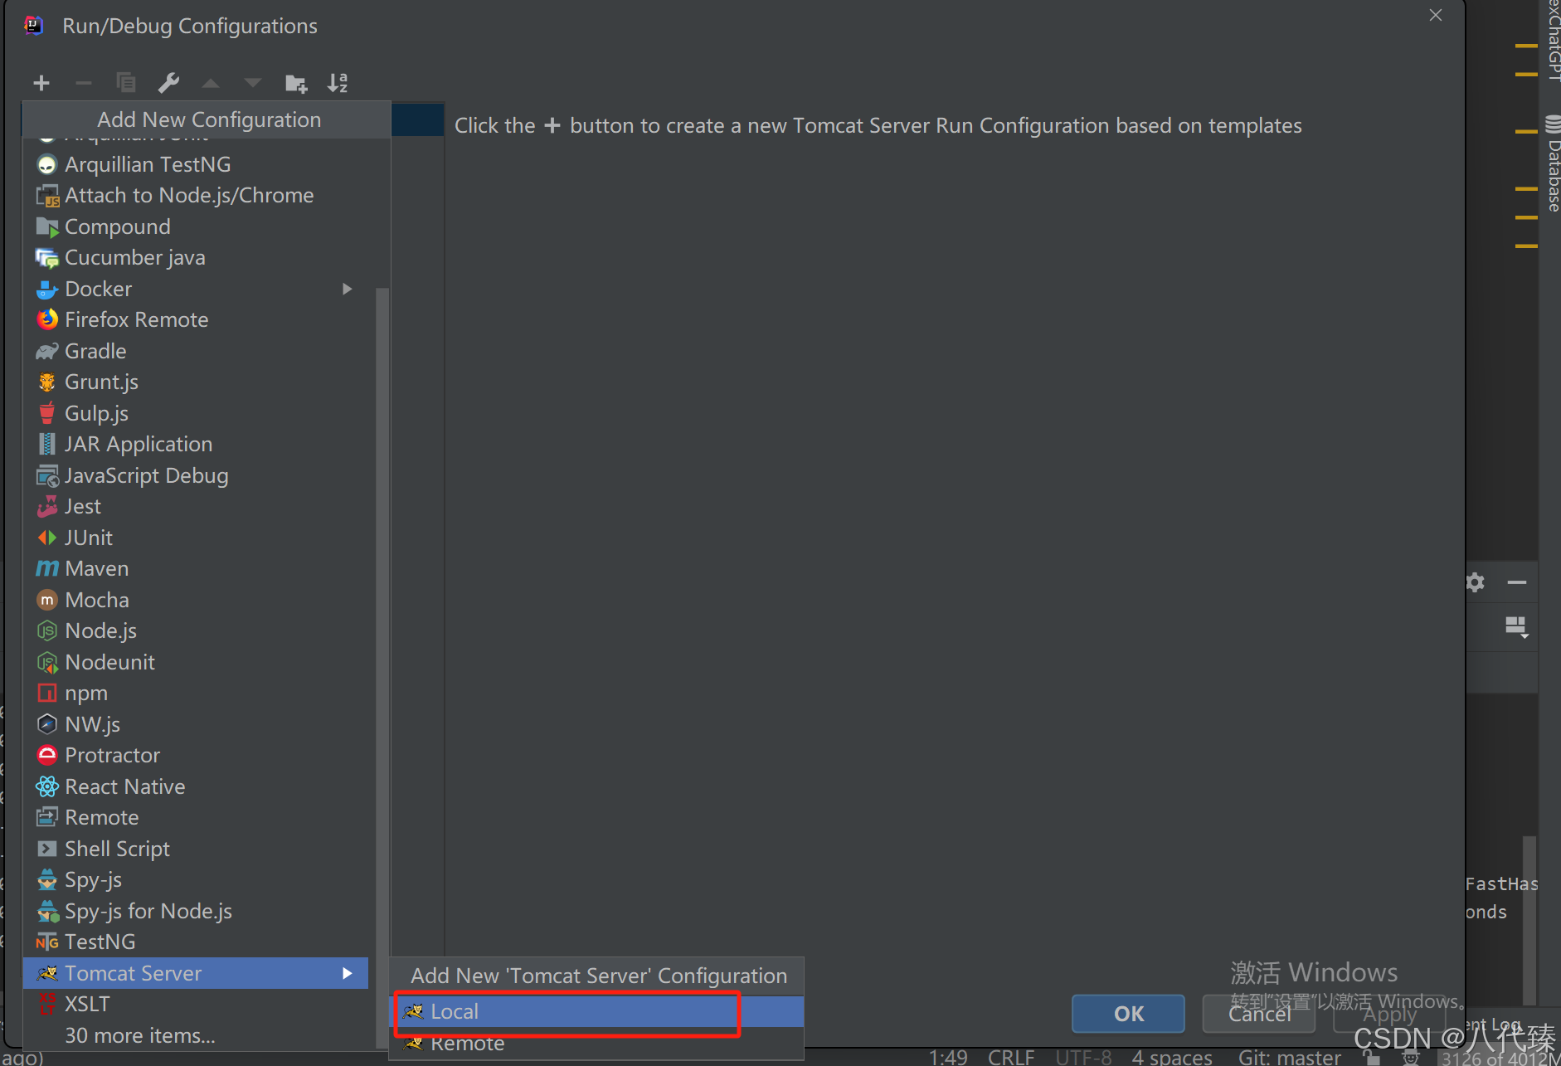This screenshot has height=1066, width=1561.
Task: Choose the JUnit icon
Action: 47,538
